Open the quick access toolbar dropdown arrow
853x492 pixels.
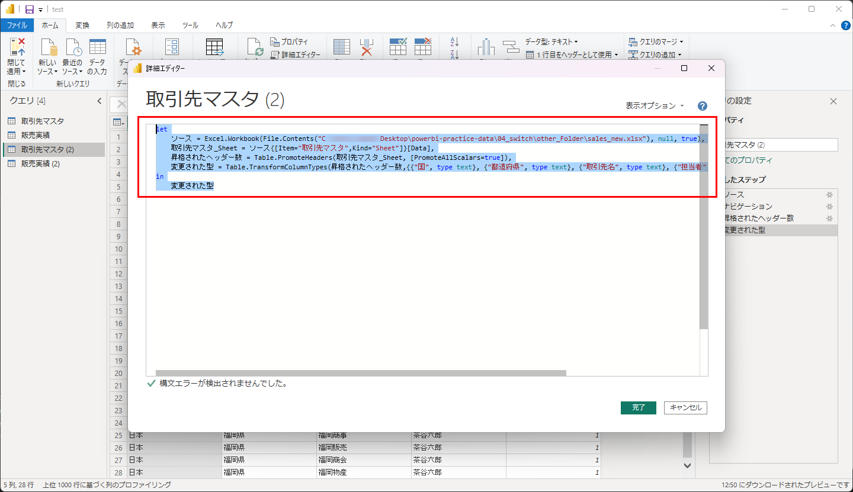coord(40,10)
